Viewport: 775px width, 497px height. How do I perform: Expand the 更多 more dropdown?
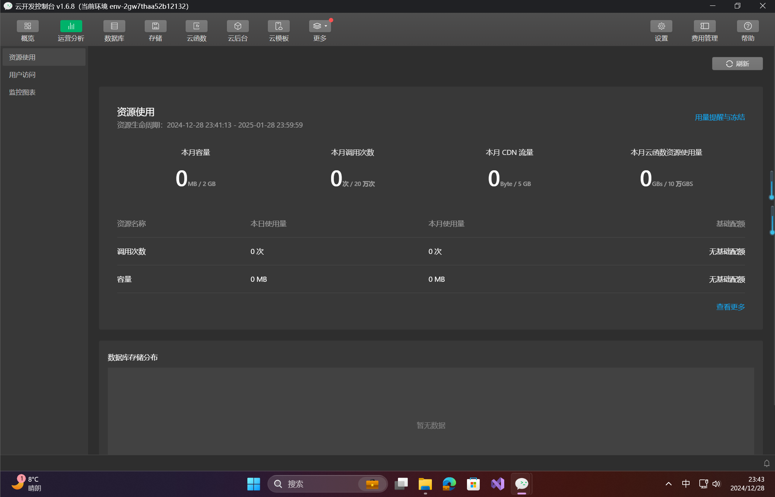(x=320, y=26)
